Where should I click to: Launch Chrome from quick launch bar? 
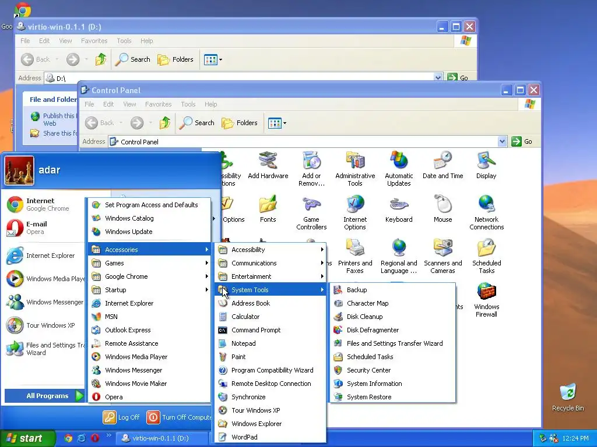pyautogui.click(x=68, y=438)
